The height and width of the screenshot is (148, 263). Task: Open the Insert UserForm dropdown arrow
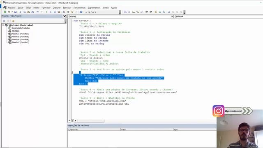[x=12, y=12]
